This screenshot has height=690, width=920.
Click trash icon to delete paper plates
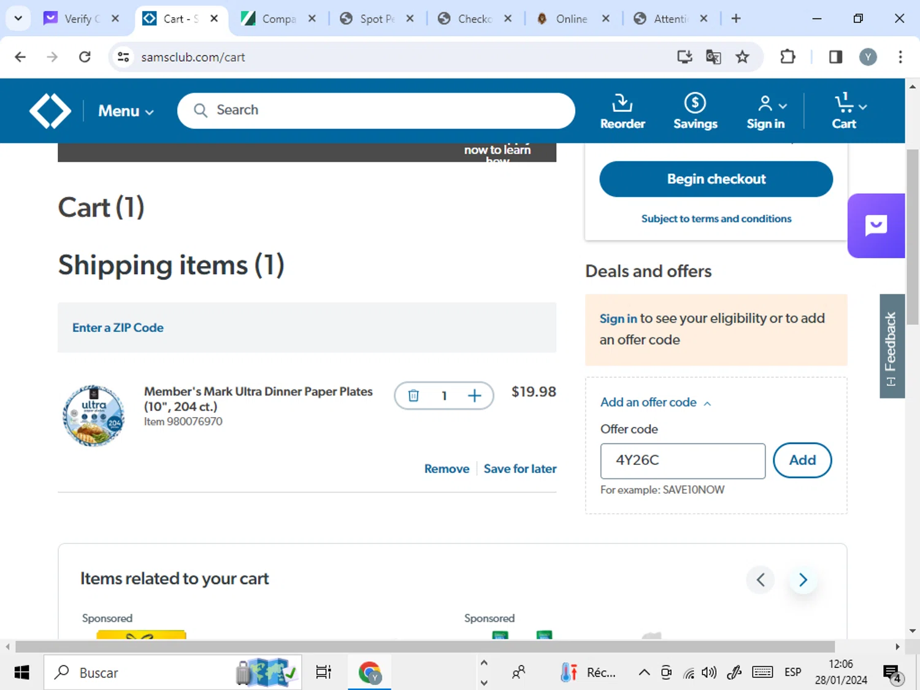pyautogui.click(x=413, y=396)
